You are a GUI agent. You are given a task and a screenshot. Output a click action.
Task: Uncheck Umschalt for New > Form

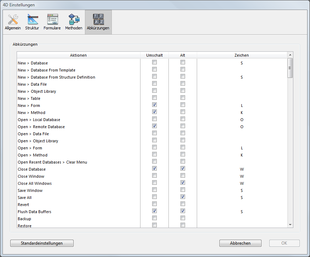154,105
